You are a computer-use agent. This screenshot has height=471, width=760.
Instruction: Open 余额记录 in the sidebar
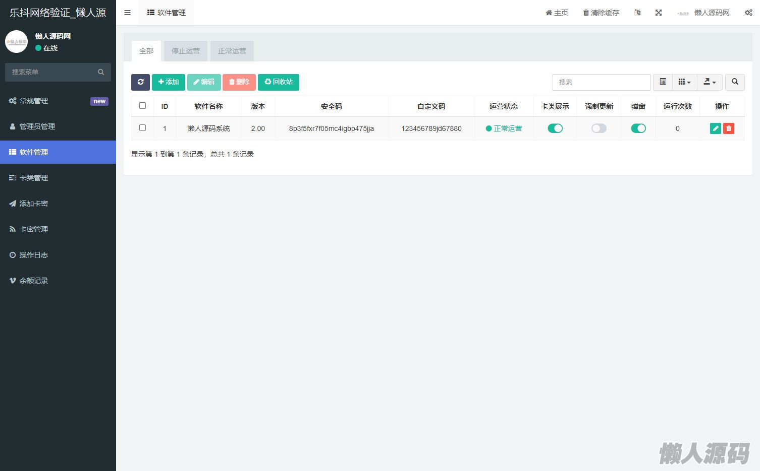click(58, 281)
